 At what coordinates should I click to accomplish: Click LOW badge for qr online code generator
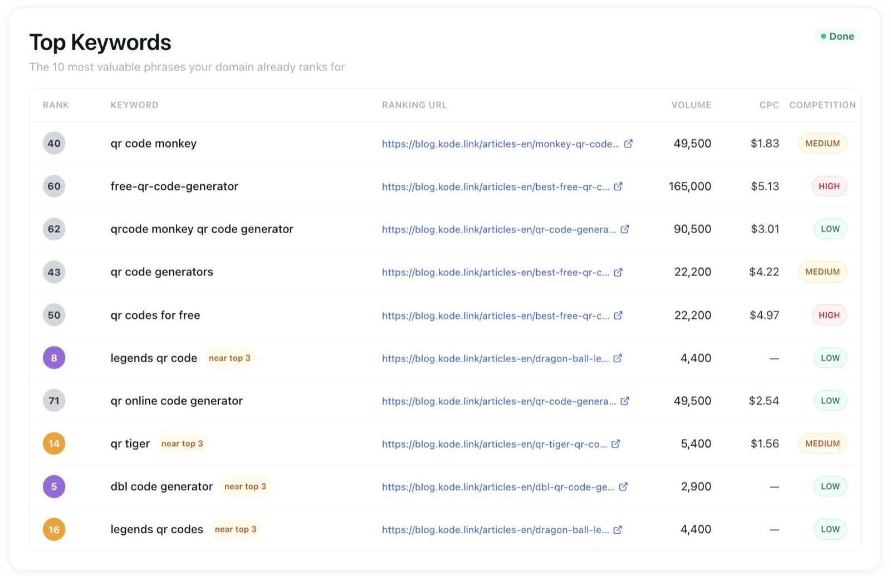point(830,401)
